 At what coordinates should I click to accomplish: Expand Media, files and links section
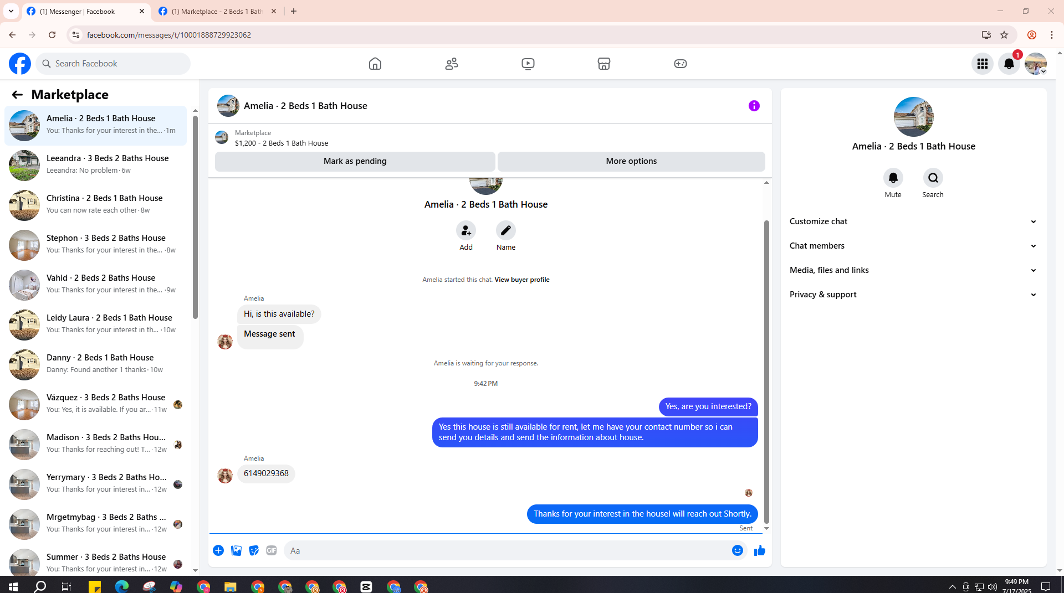coord(914,270)
